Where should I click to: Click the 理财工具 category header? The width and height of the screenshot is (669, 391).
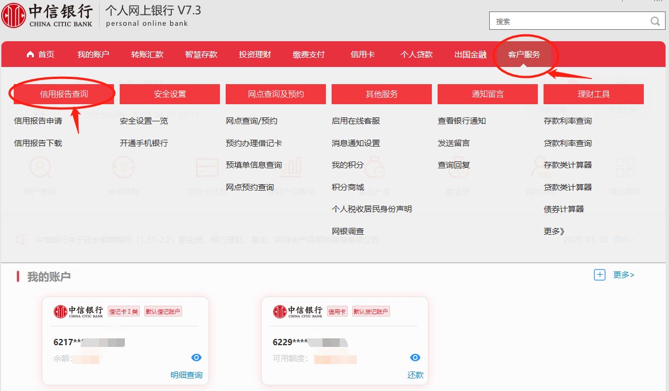[593, 94]
